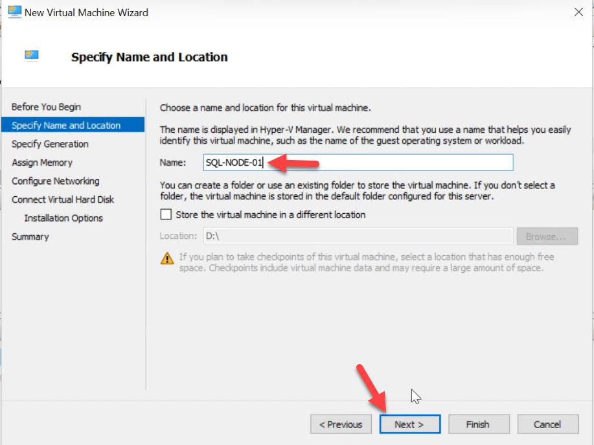594x445 pixels.
Task: Select the Connect Virtual Hard Disk step
Action: pos(63,200)
